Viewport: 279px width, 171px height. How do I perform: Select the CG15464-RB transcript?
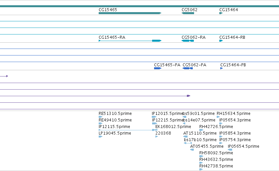pyautogui.click(x=221, y=41)
